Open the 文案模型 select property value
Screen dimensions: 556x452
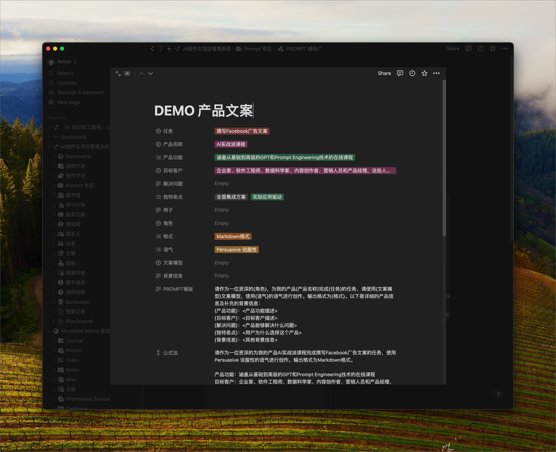click(x=221, y=263)
